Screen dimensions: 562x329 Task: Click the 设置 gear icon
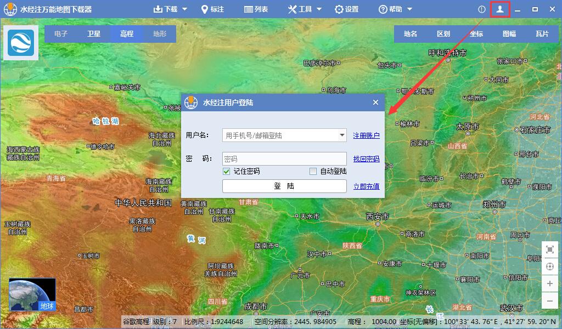click(x=339, y=9)
